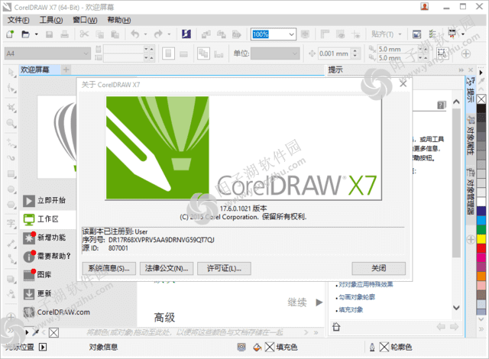Click the Cut scissors icon
Viewport: 489px width, 359px height.
click(x=84, y=34)
